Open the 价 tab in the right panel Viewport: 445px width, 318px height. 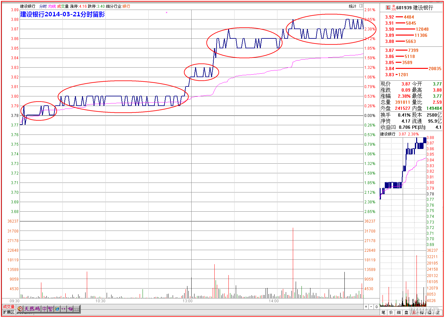391,313
